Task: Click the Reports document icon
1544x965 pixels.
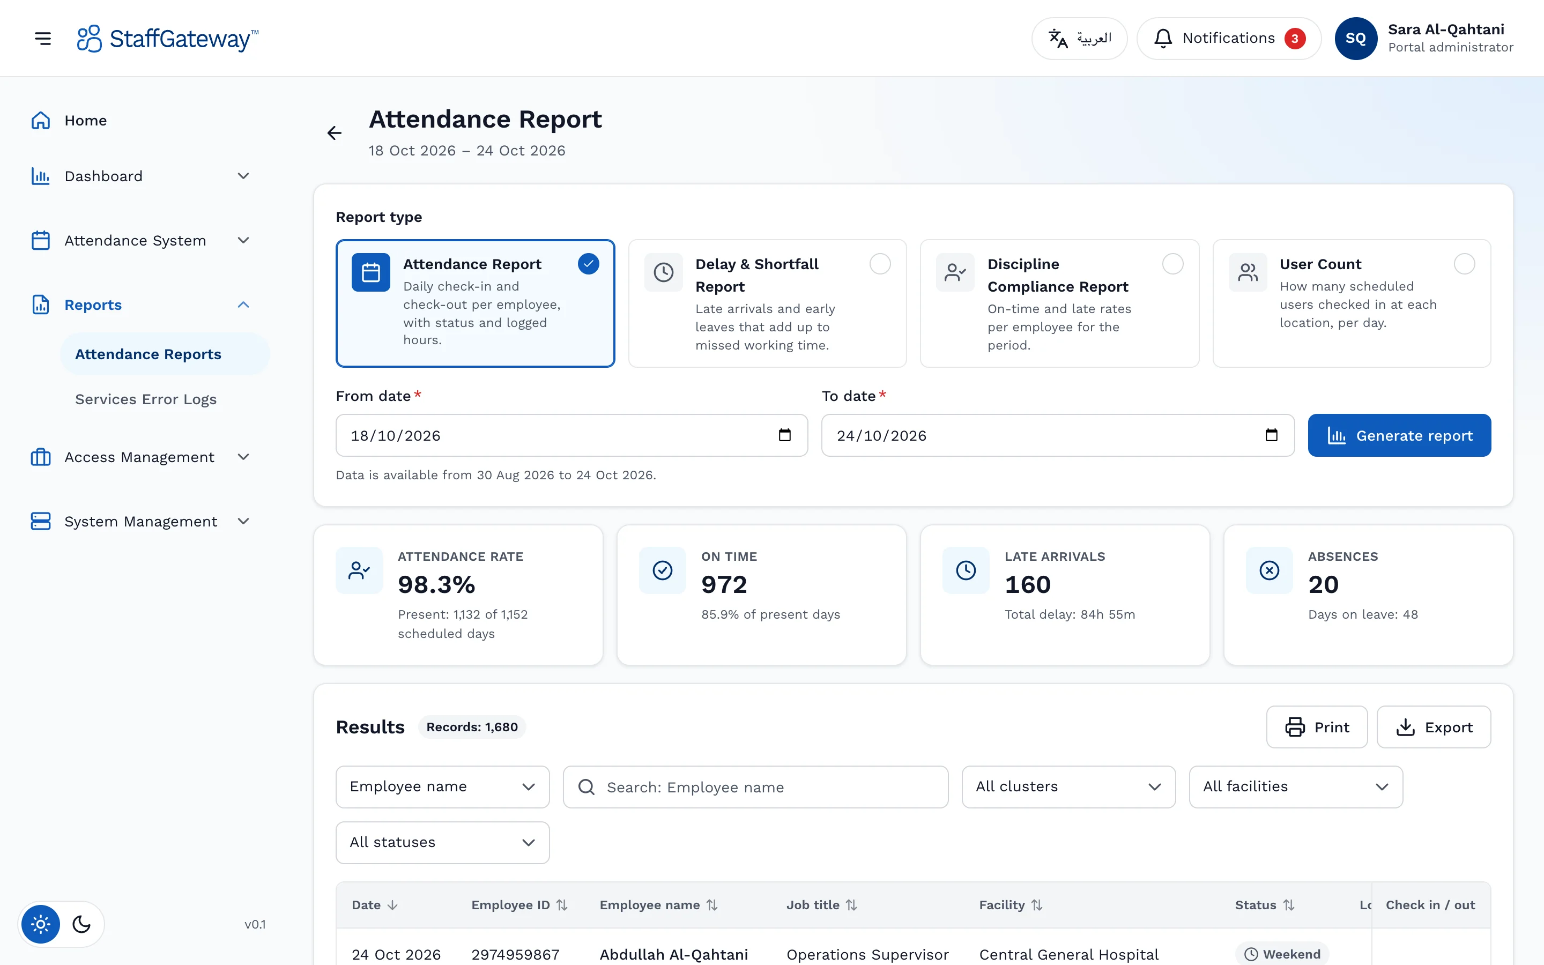Action: 41,305
